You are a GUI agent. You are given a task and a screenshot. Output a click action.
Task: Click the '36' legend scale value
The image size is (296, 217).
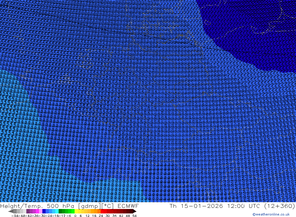coord(114,216)
